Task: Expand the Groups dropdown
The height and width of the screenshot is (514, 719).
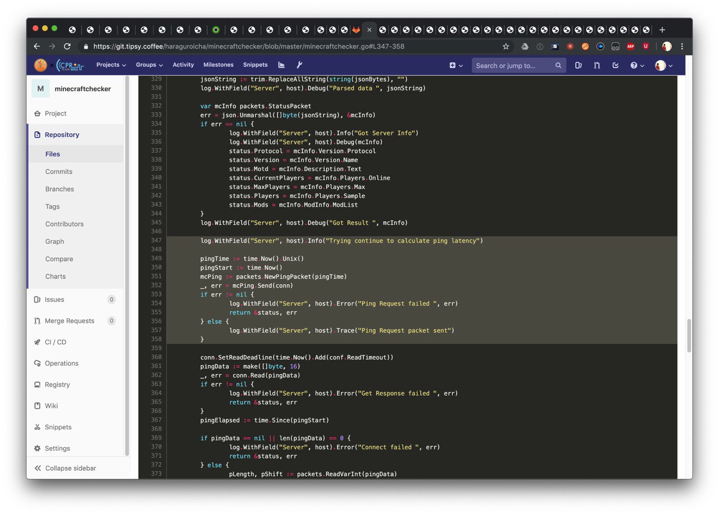Action: 149,65
